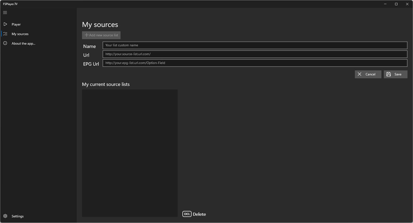Click the info icon next to About the app
This screenshot has height=223, width=413.
(x=5, y=43)
